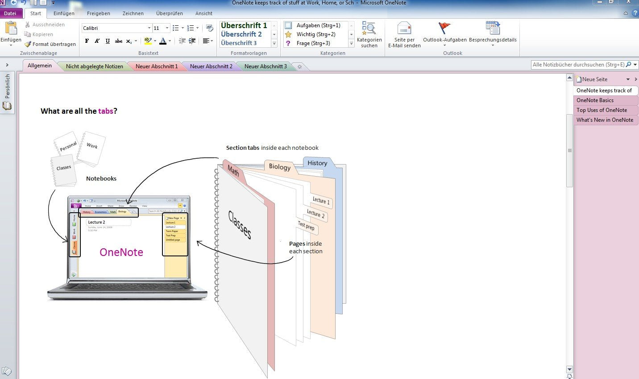Clear all formatting with the eraser icon
Viewport: 639px width, 379px height.
coord(209,28)
